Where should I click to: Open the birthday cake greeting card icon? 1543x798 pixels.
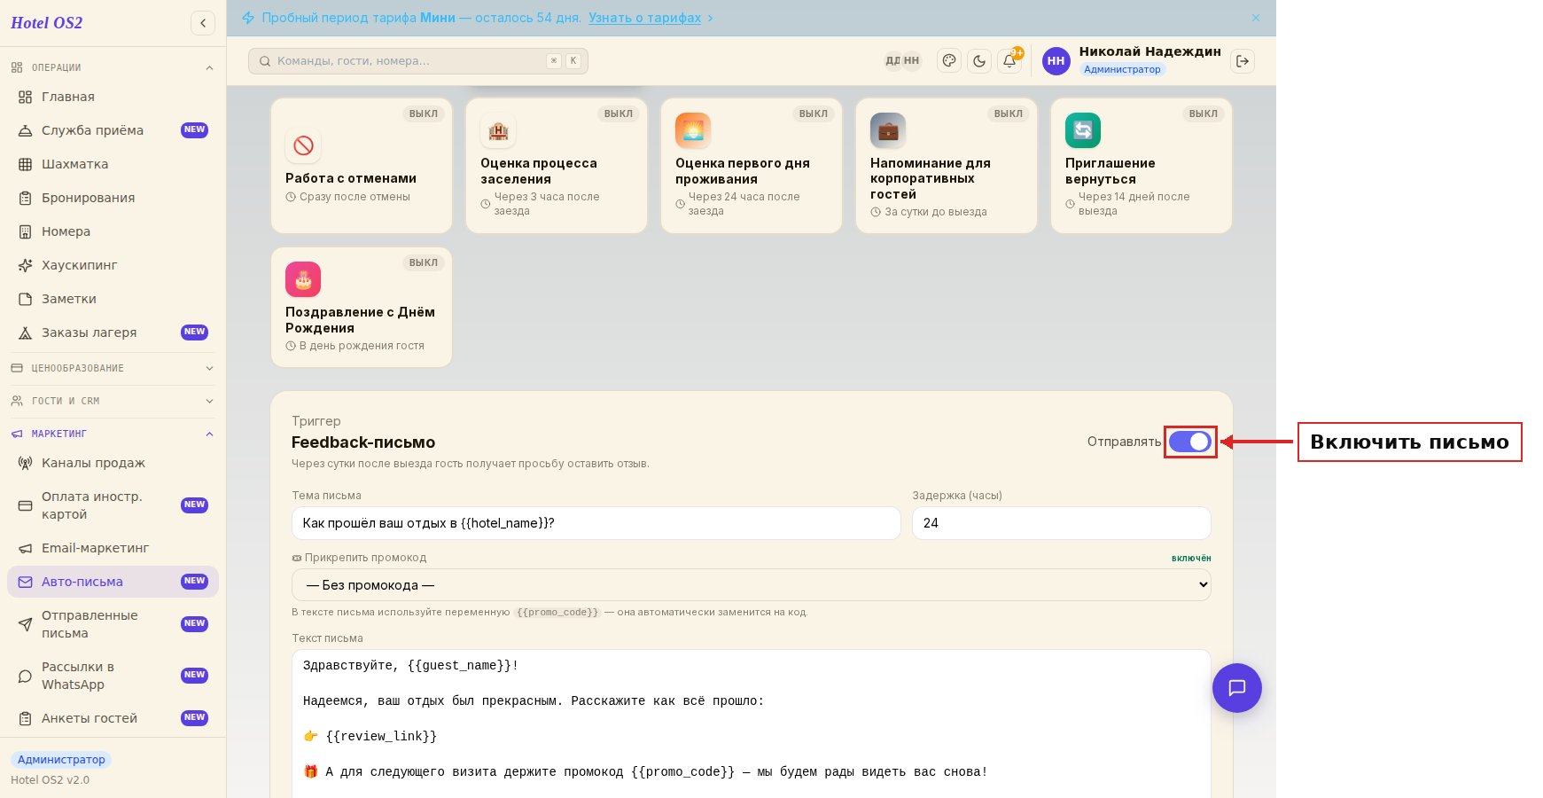pyautogui.click(x=303, y=279)
